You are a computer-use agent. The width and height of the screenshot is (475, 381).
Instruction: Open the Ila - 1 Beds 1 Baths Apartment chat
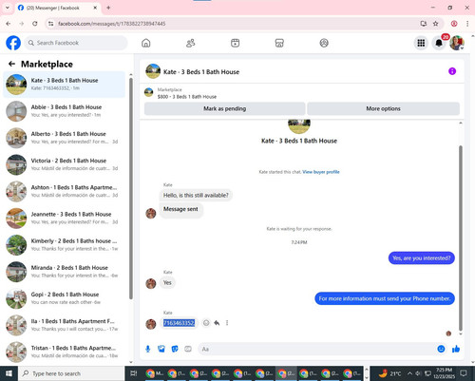click(65, 325)
